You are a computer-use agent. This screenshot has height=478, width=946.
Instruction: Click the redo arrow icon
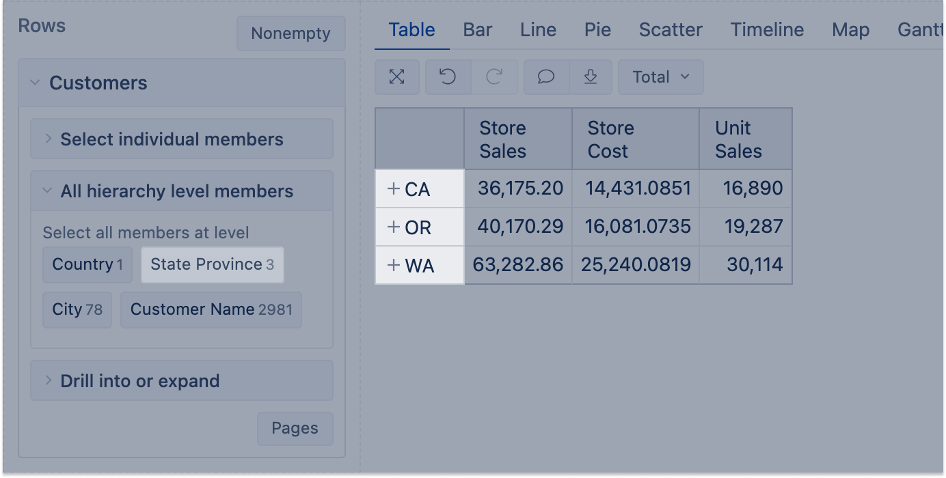click(494, 77)
